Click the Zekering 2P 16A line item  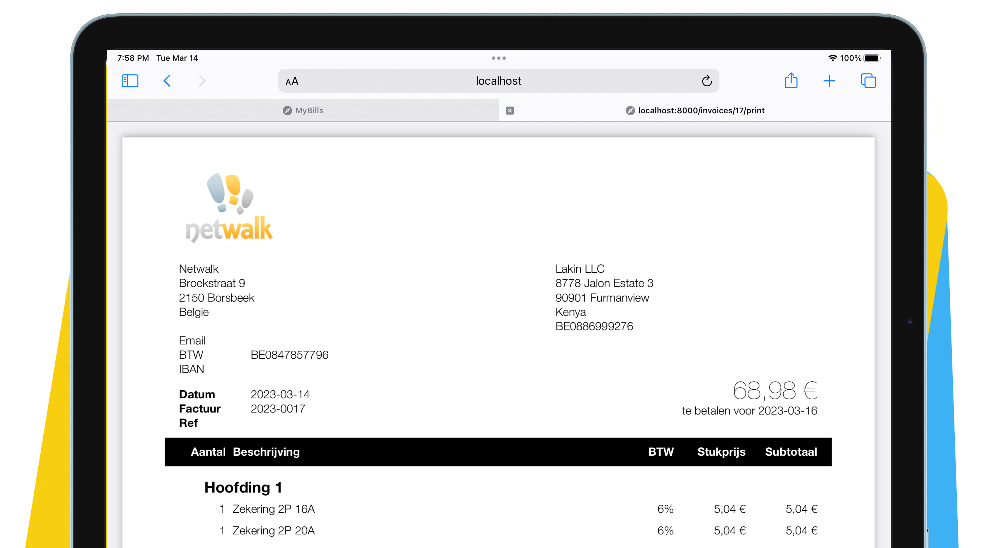273,509
